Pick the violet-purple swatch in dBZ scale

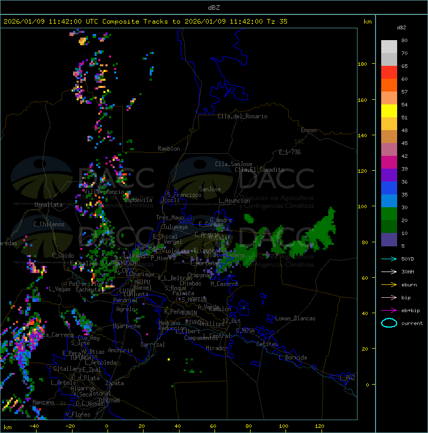(x=389, y=175)
